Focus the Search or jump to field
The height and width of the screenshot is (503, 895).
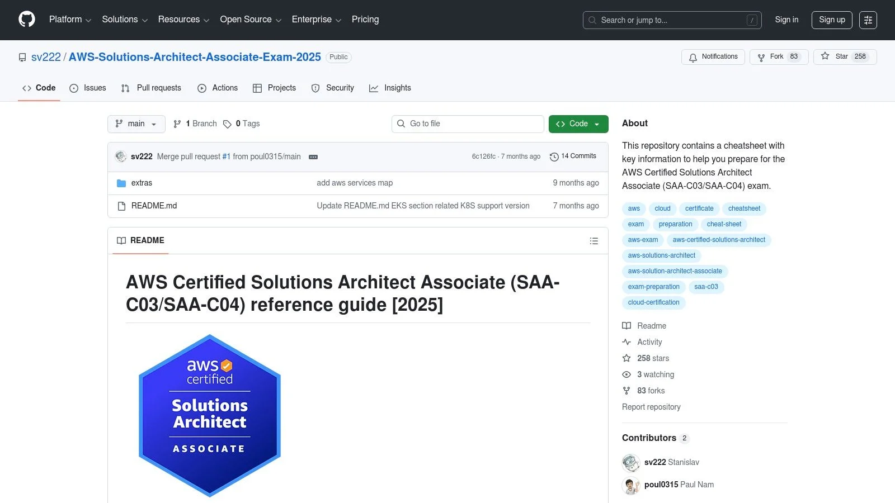672,20
